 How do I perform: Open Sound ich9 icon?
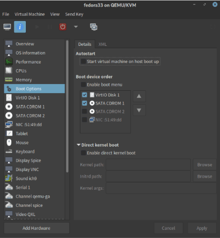[9, 178]
